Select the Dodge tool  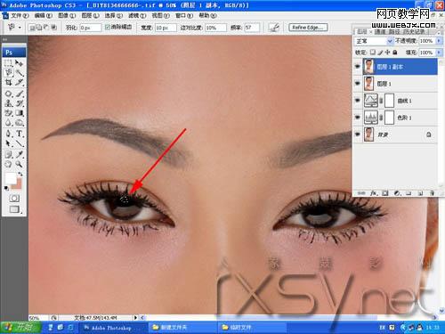(x=19, y=122)
